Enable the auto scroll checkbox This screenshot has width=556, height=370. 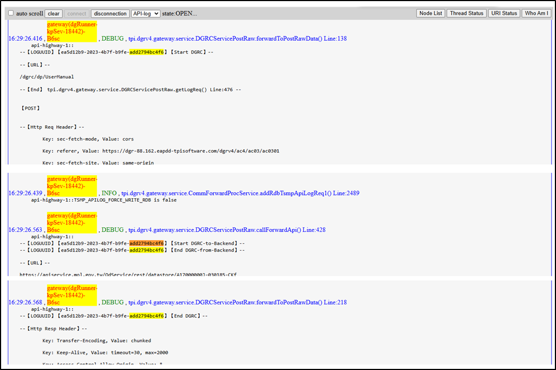pyautogui.click(x=11, y=13)
